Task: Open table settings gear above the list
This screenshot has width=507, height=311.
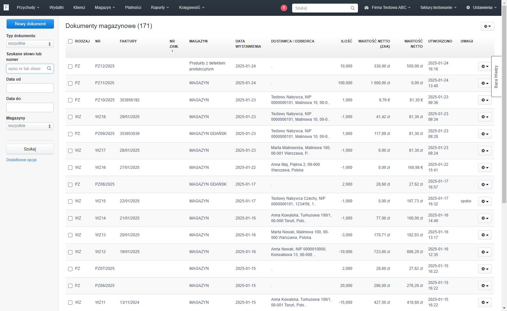Action: click(x=487, y=26)
